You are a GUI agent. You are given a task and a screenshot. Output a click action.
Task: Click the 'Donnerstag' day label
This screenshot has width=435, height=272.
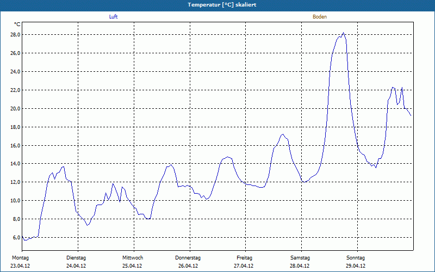188,258
